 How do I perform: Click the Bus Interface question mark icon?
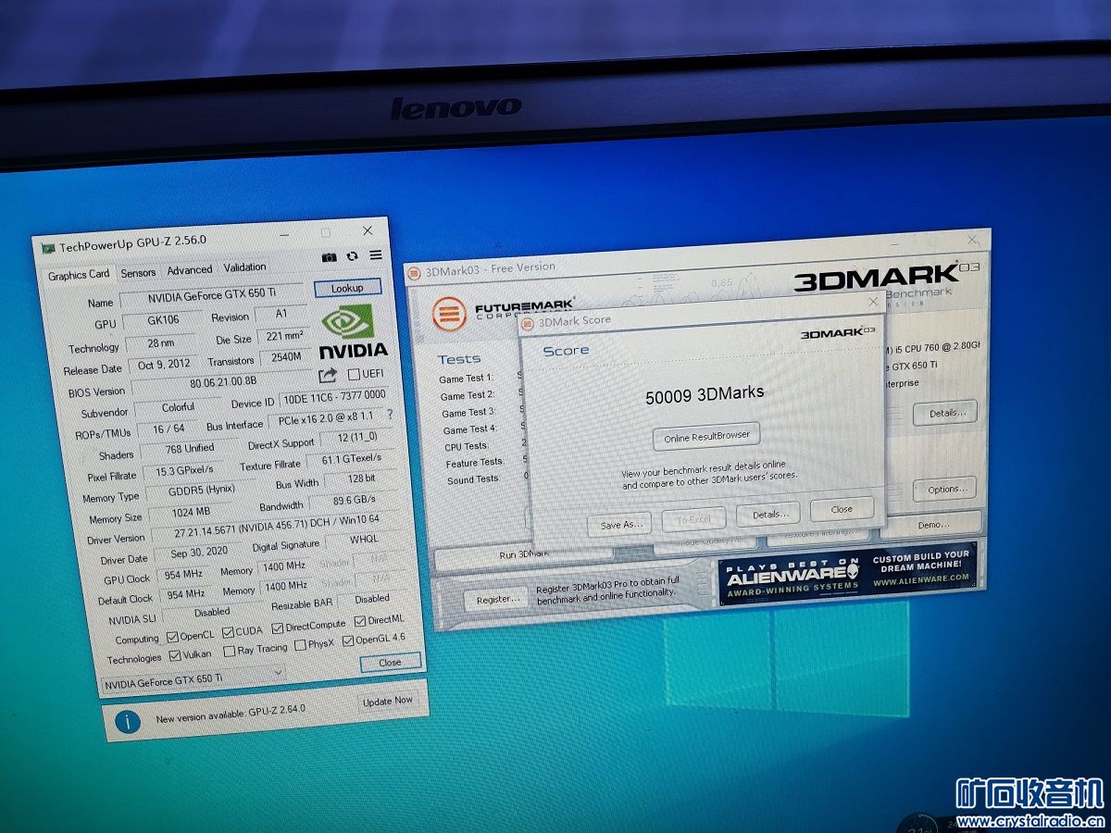pos(390,415)
